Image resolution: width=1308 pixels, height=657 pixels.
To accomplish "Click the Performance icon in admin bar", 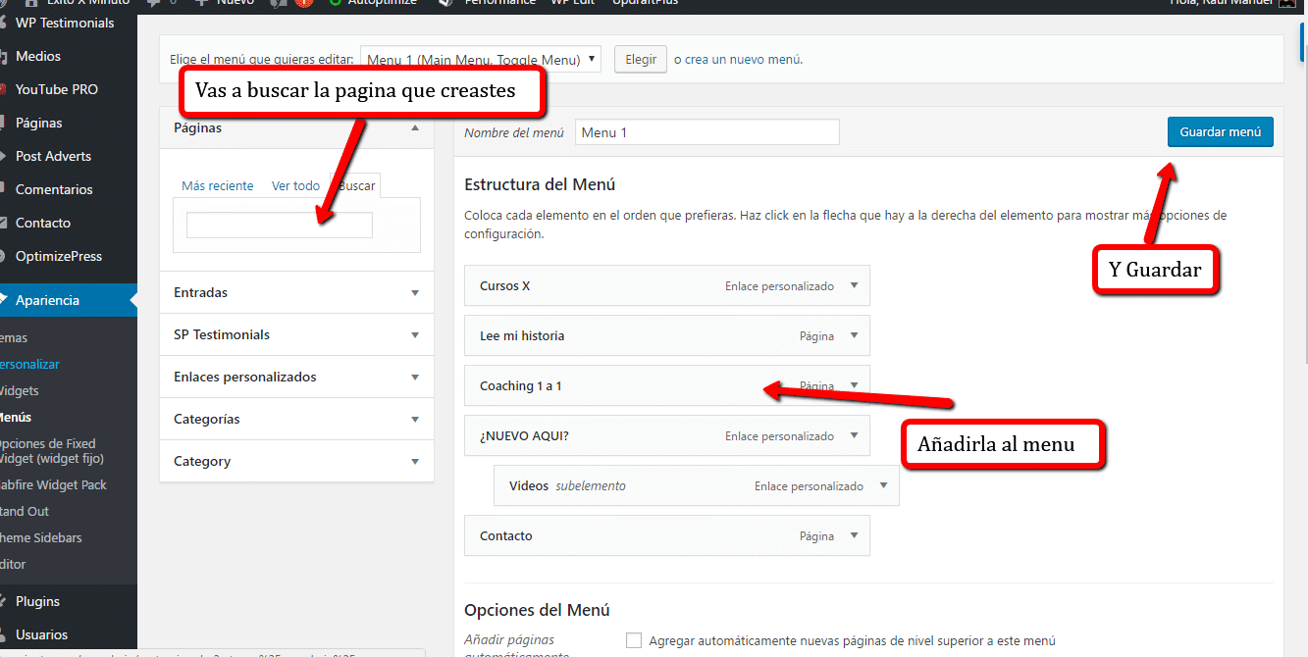I will click(x=445, y=3).
